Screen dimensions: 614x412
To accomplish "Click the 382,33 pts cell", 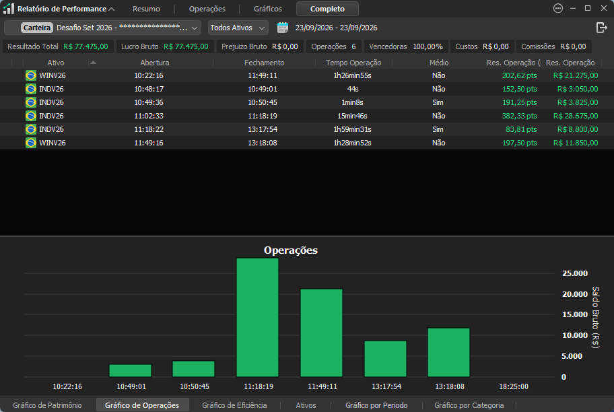I will [x=519, y=116].
